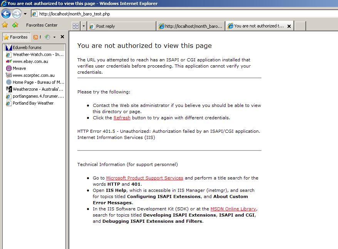This screenshot has height=249, width=338.
Task: Open the Microsoft Product Support Services link
Action: click(145, 178)
